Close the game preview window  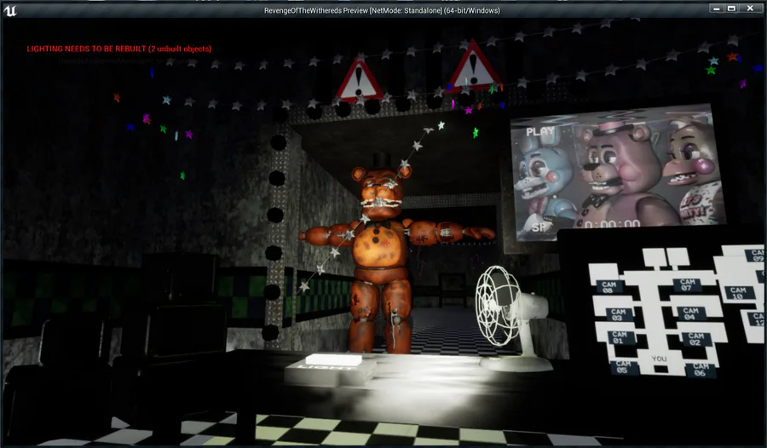[750, 8]
